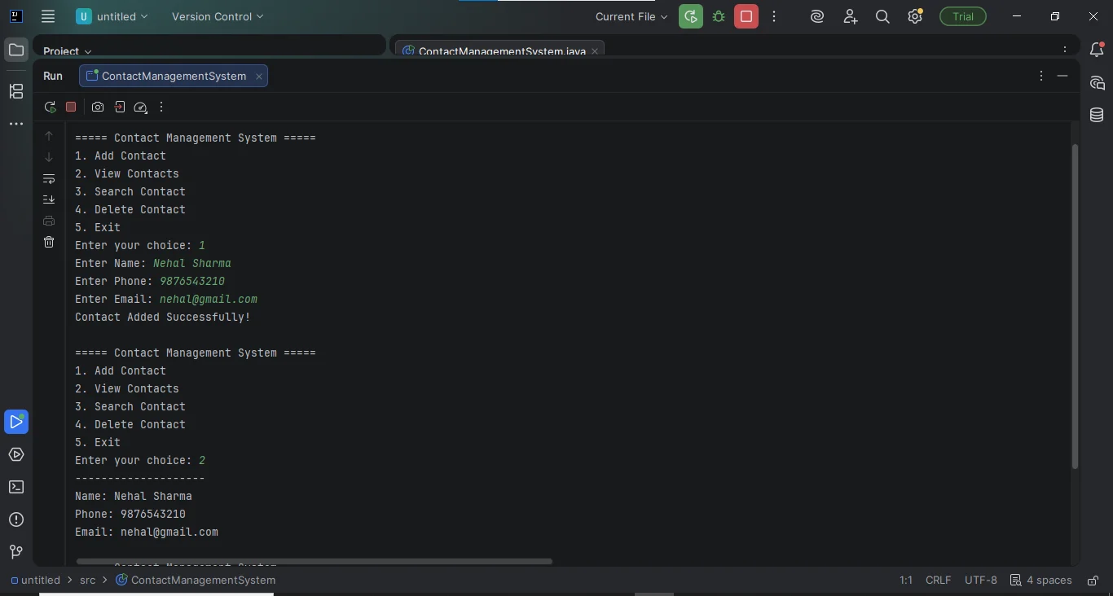The width and height of the screenshot is (1113, 596).
Task: Open the AI Assistant spiral icon
Action: [x=817, y=16]
